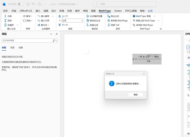Close the 转换公式 dialog with X

[x=144, y=74]
